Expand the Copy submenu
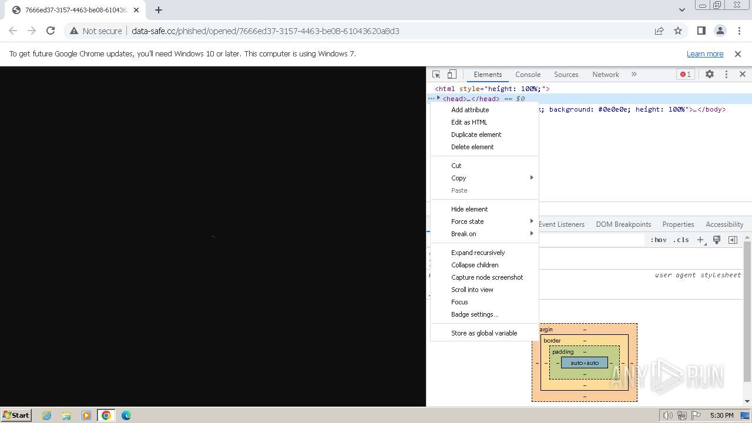The height and width of the screenshot is (423, 752). (x=485, y=178)
